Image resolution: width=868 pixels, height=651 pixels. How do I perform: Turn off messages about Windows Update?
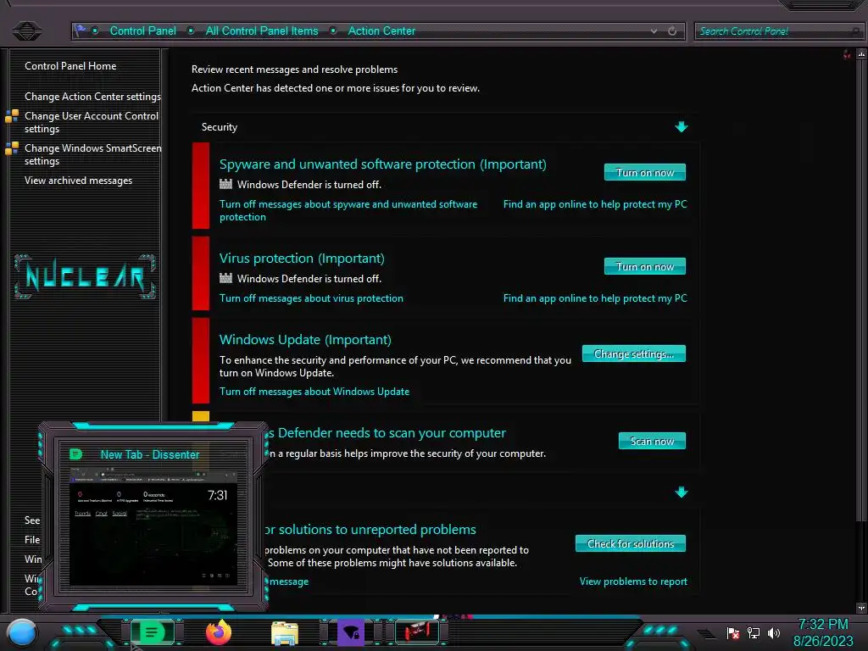pos(314,392)
